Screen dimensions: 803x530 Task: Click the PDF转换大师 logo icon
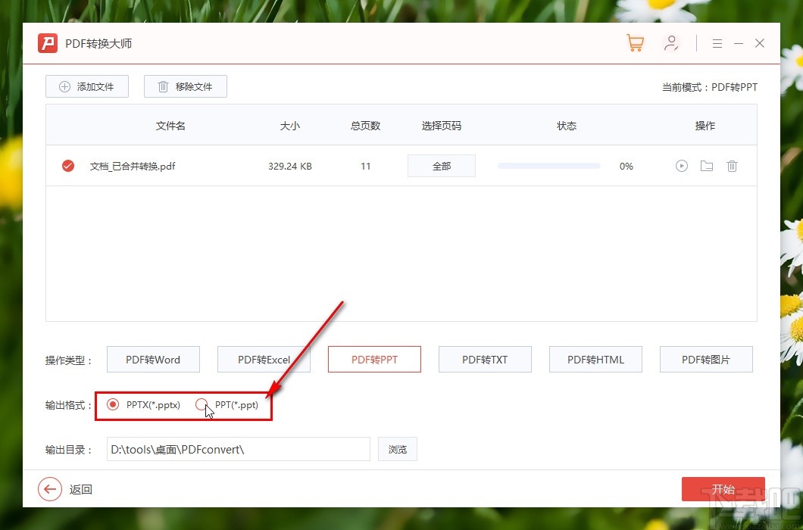pyautogui.click(x=48, y=43)
